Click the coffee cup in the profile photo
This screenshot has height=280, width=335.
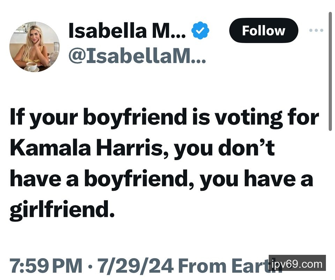[32, 66]
